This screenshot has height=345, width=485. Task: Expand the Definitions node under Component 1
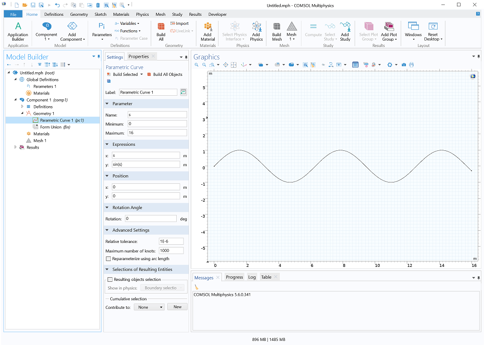(22, 107)
